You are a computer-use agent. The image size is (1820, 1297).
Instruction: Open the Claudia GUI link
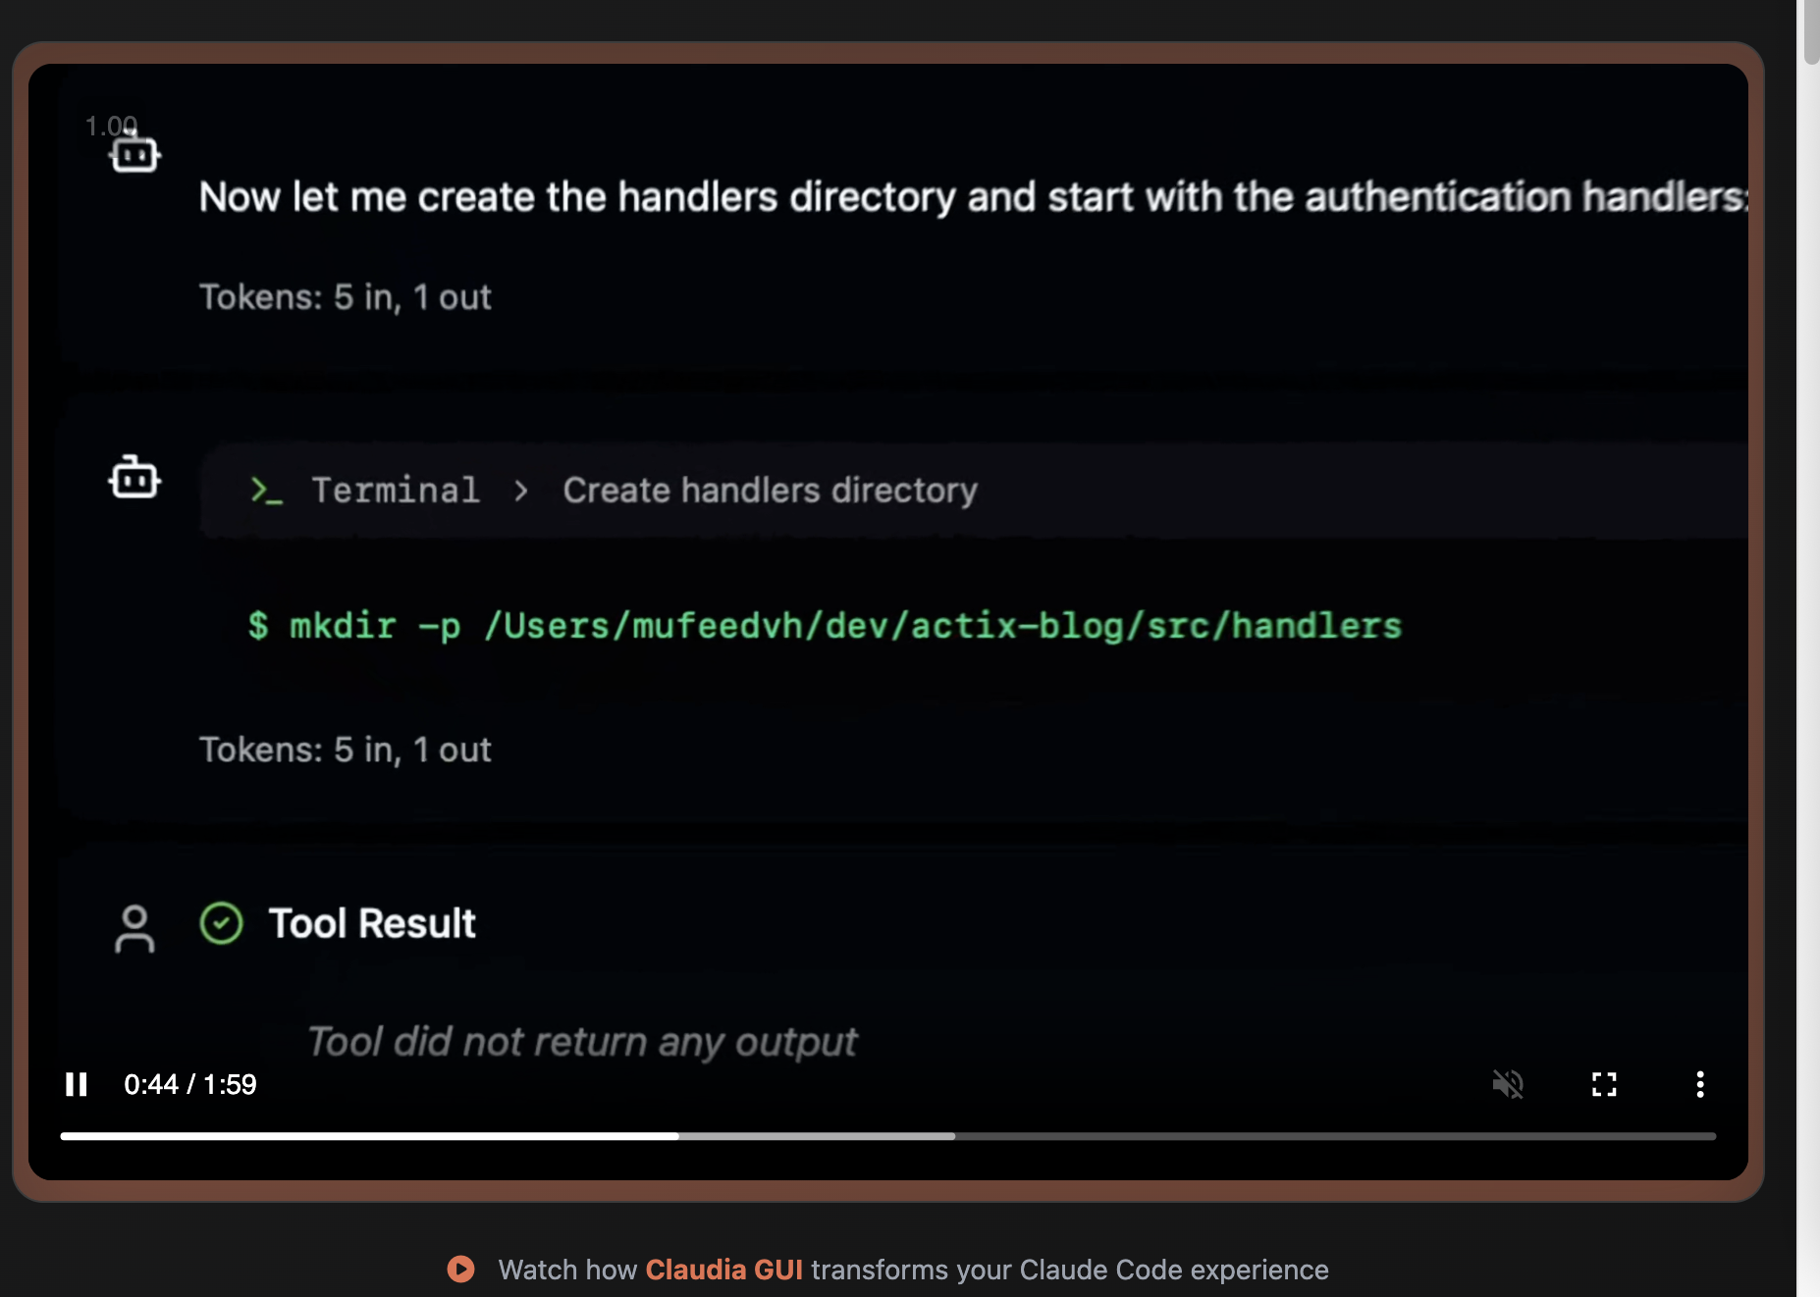coord(723,1270)
